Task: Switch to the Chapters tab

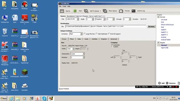Action: (104, 39)
